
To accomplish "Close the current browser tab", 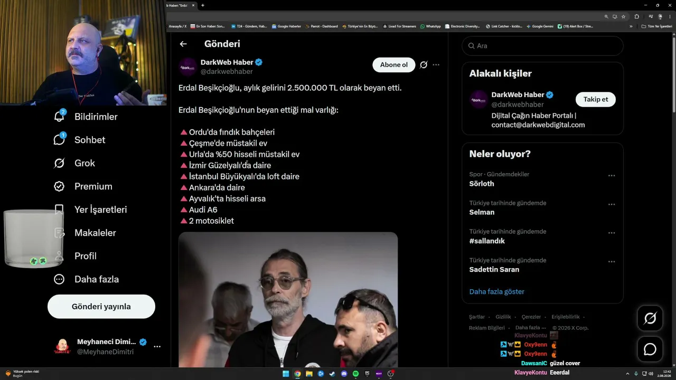I will coord(193,5).
